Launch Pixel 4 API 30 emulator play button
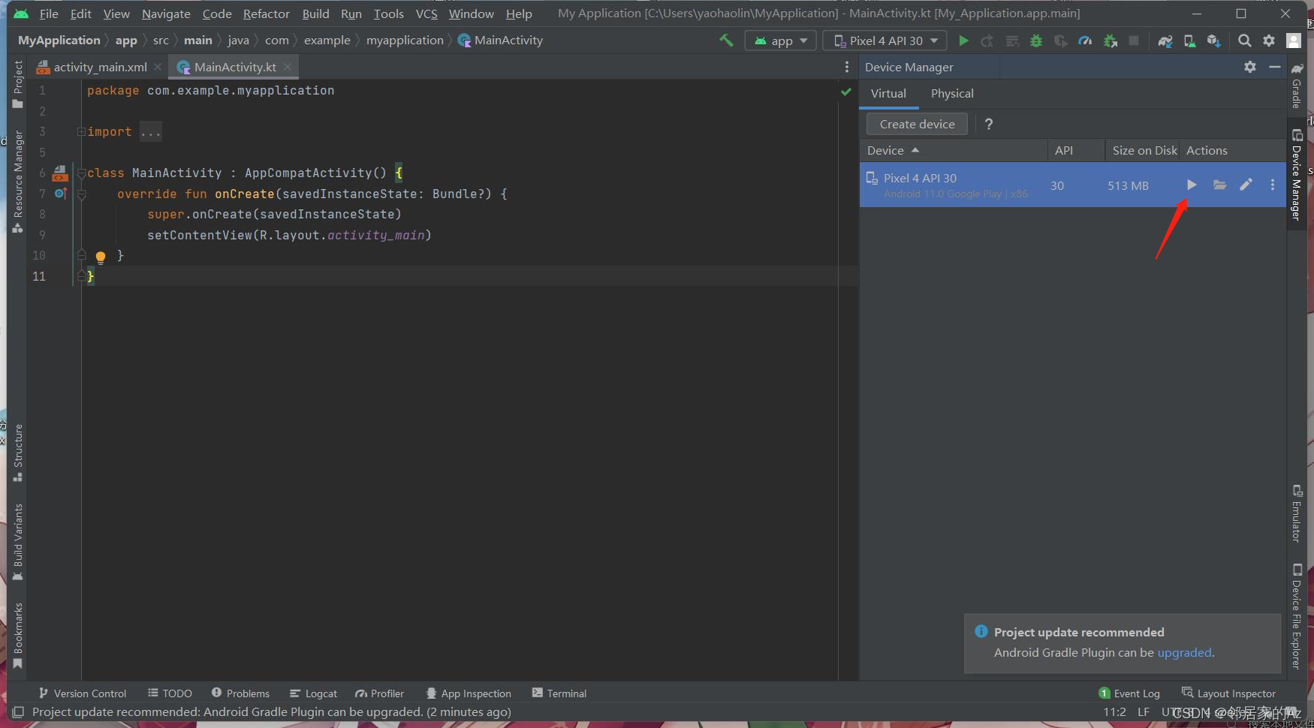The image size is (1314, 728). (x=1192, y=185)
